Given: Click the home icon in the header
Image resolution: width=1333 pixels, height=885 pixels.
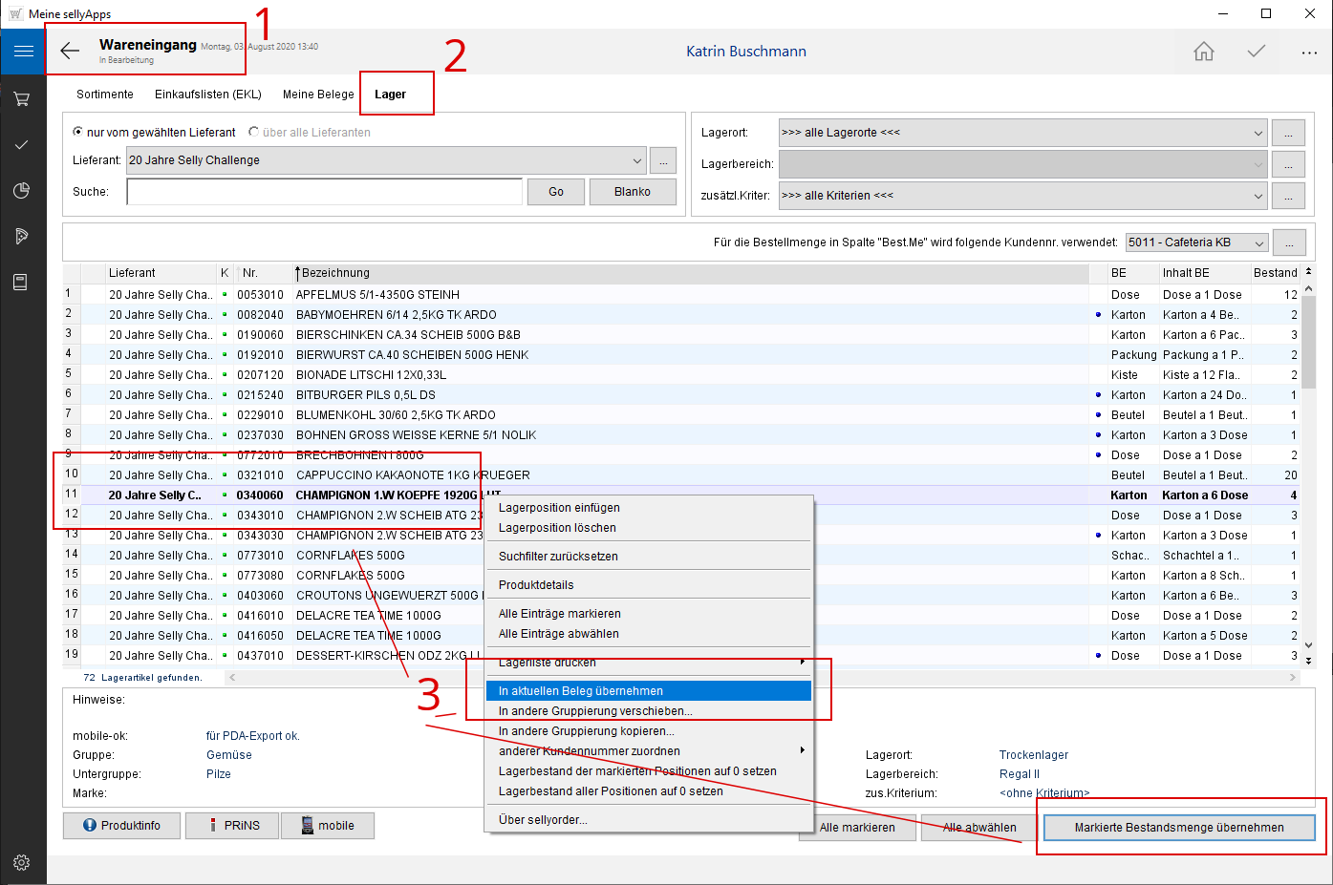Looking at the screenshot, I should (1204, 52).
